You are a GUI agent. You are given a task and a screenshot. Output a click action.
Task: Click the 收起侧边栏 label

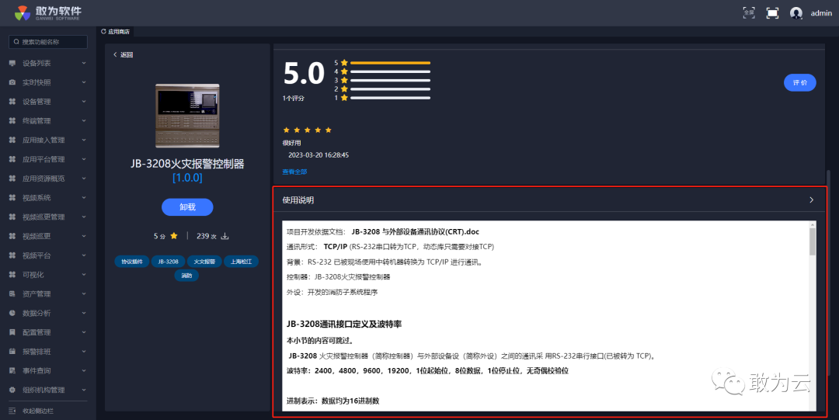click(38, 411)
